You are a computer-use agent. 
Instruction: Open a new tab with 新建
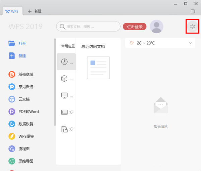(35, 11)
